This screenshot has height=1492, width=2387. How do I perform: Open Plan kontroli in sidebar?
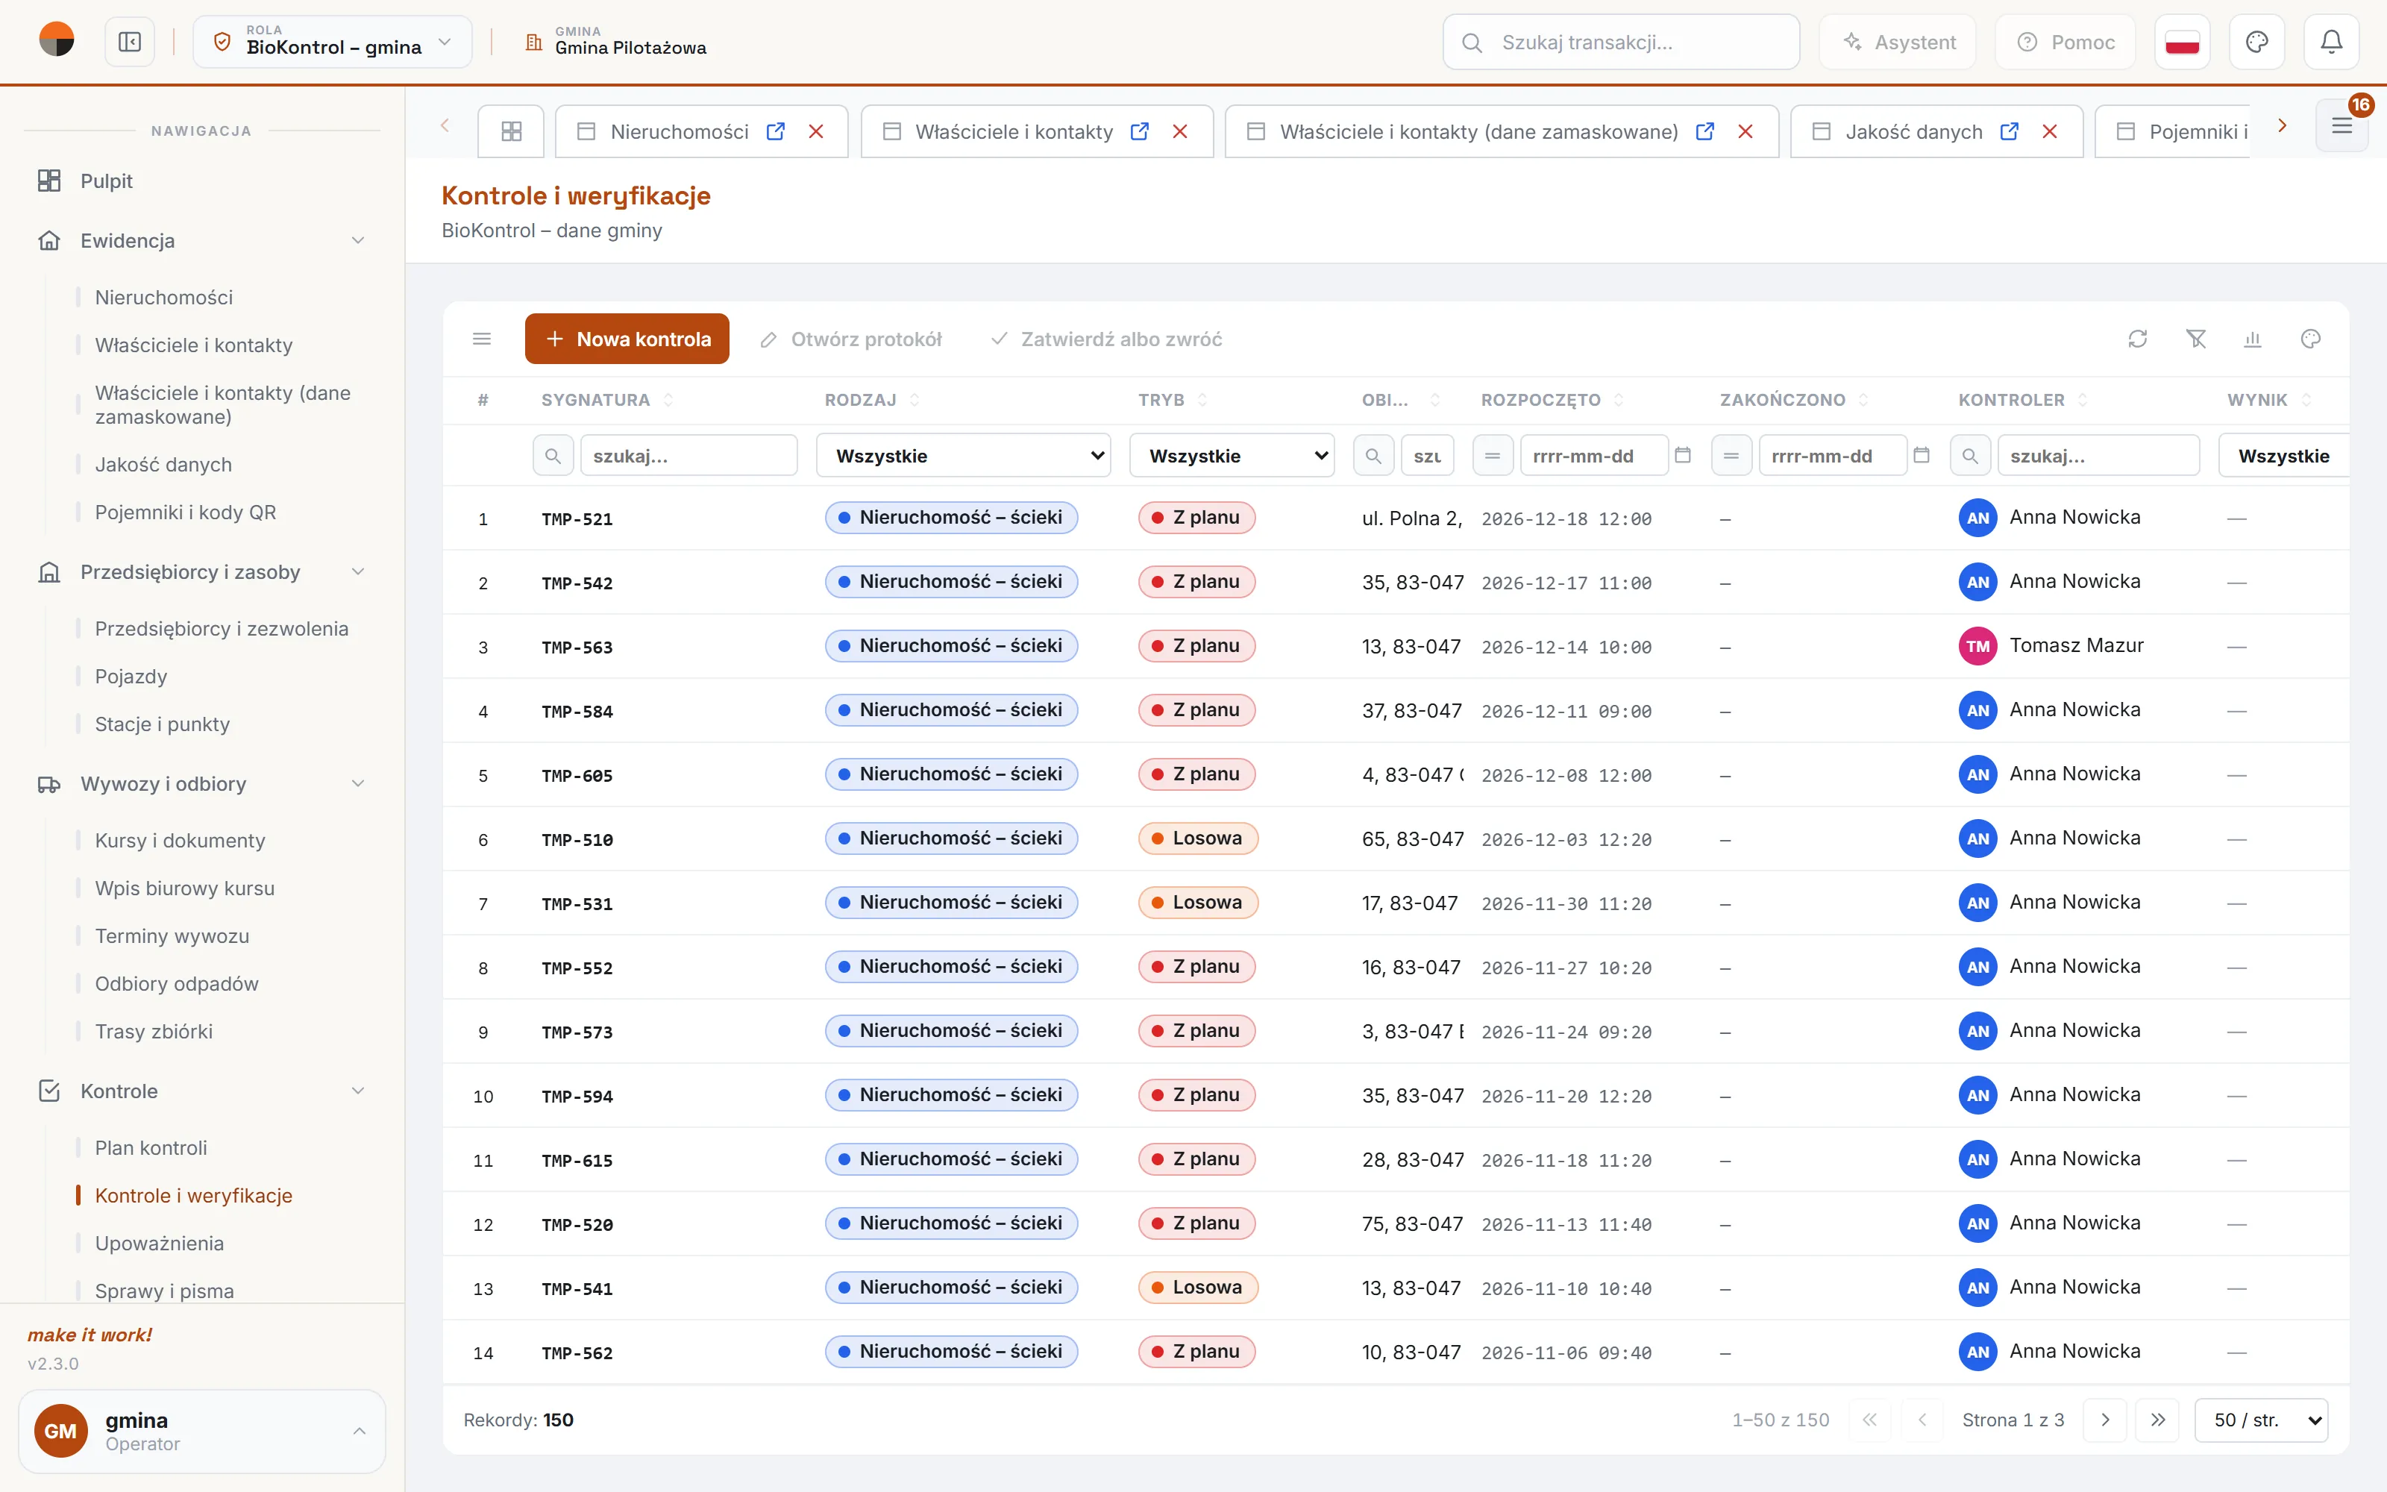coord(151,1147)
